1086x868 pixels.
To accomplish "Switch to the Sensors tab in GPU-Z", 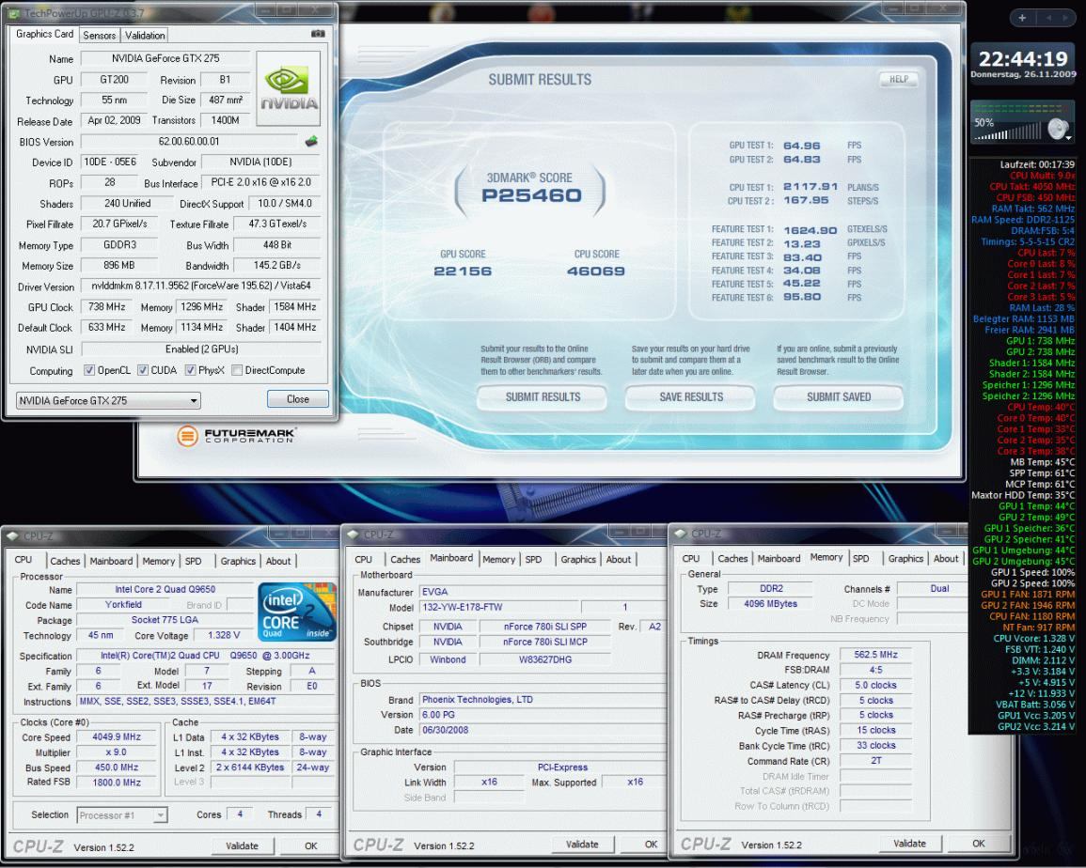I will click(99, 36).
